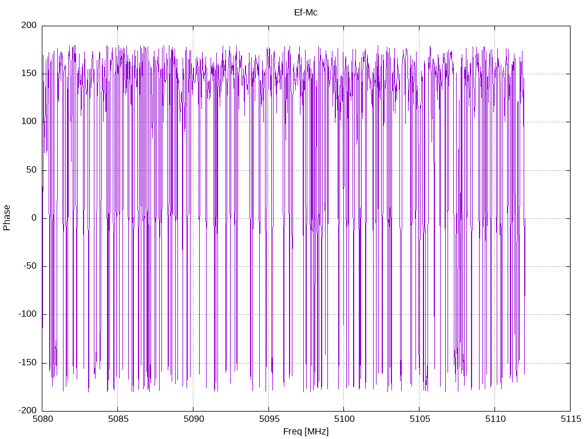Click the y-axis tick label 100
586x439 pixels.
(29, 121)
